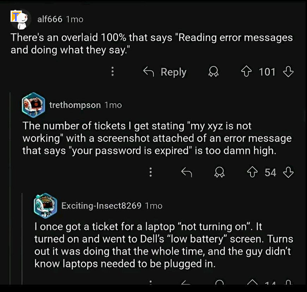View Exciting-Insect8269's avatar
307x292 pixels.
[45, 205]
